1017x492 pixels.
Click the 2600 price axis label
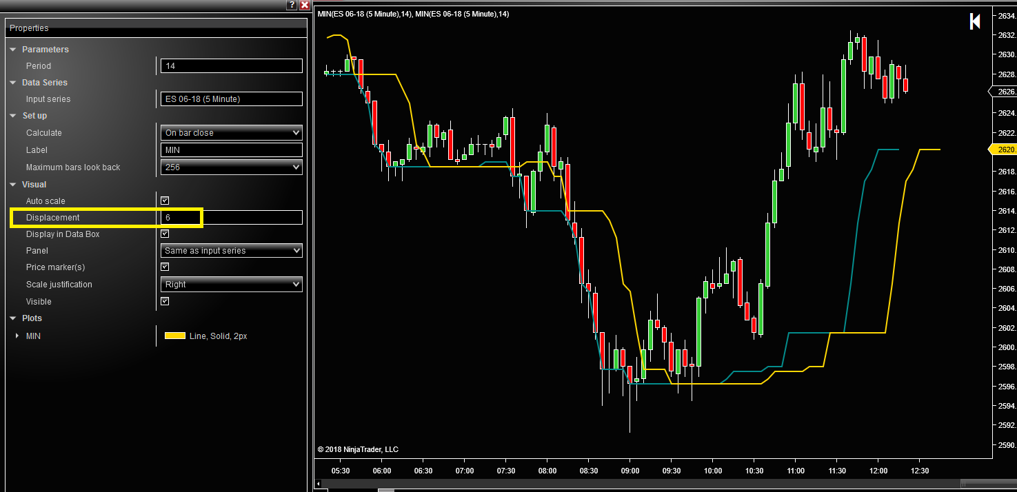(1006, 347)
